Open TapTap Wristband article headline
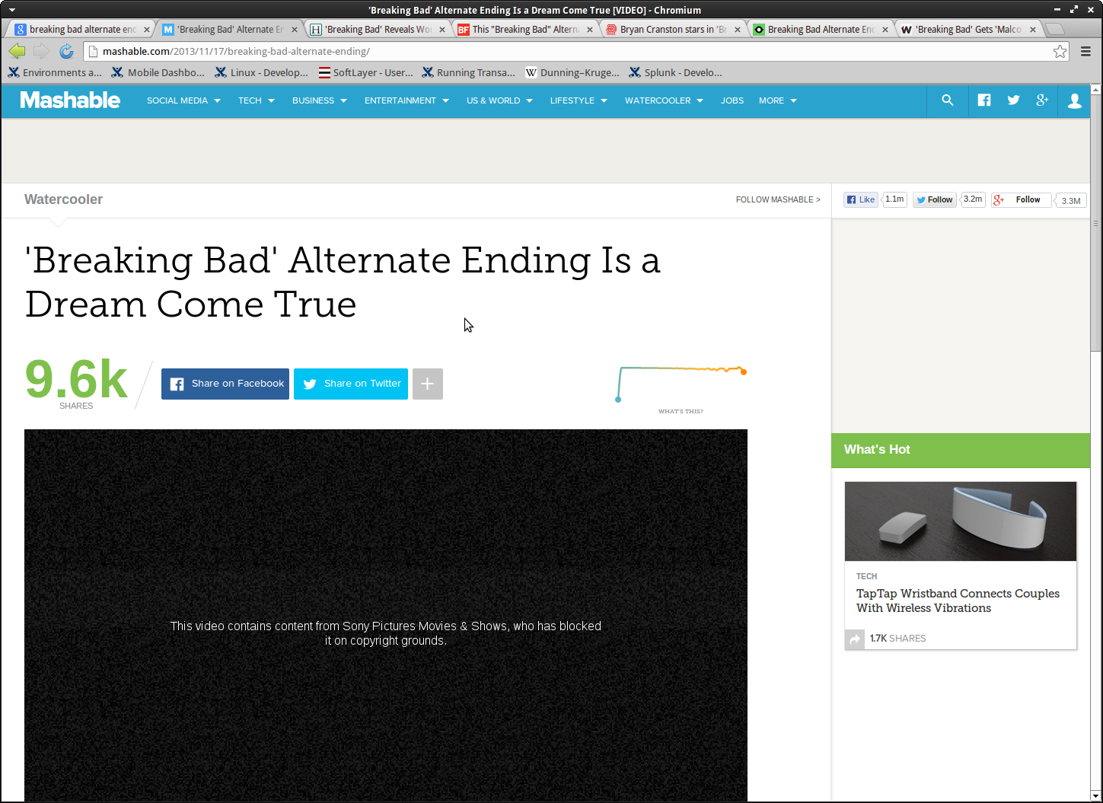This screenshot has width=1103, height=803. [958, 601]
